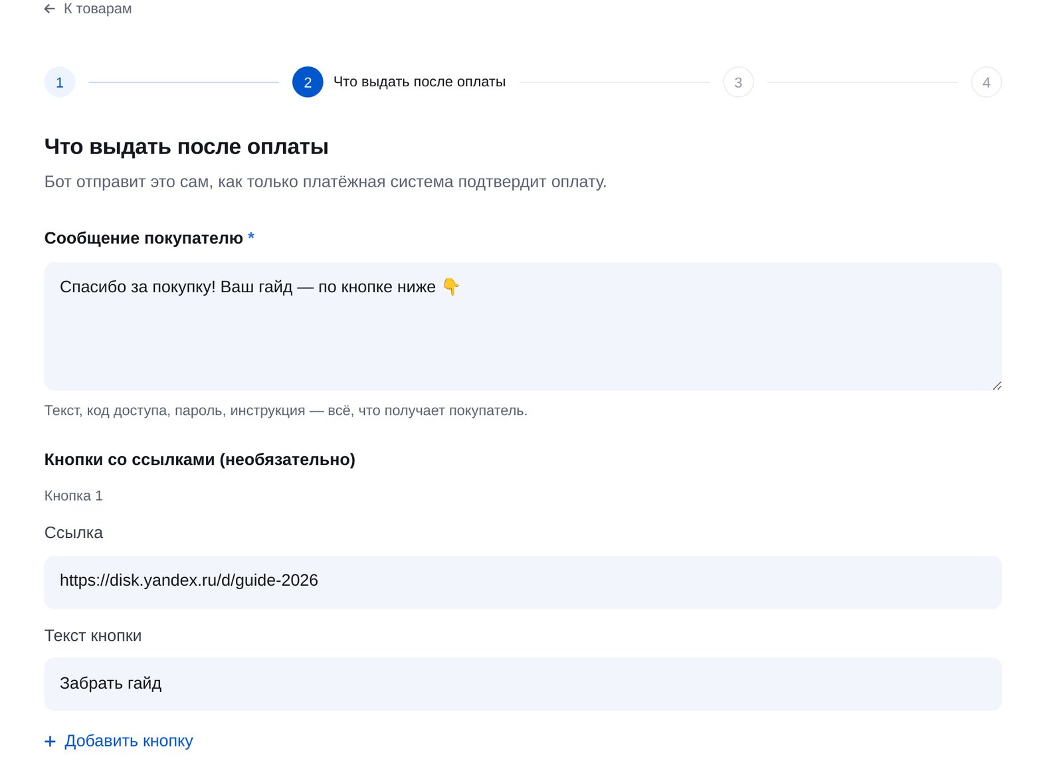Click the pointing-down emoji in the message
The height and width of the screenshot is (775, 1063).
coord(451,287)
